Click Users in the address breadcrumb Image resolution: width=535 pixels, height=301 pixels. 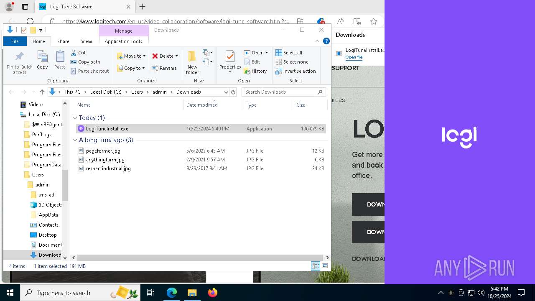tap(137, 92)
